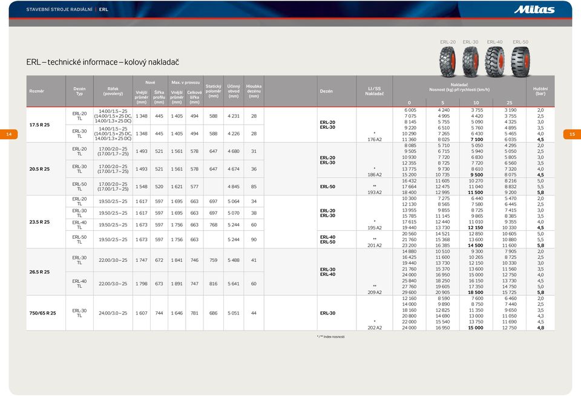Click the "Statický poloměr (mm)" column header

click(214, 91)
